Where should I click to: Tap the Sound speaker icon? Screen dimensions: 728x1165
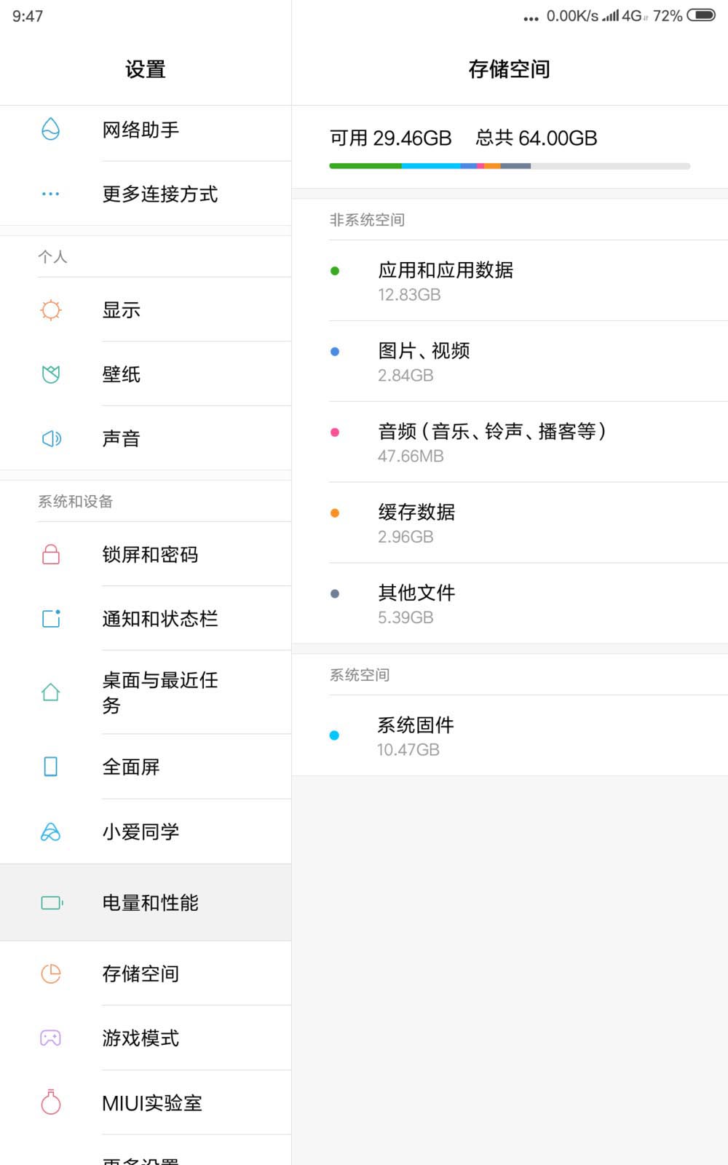click(51, 438)
